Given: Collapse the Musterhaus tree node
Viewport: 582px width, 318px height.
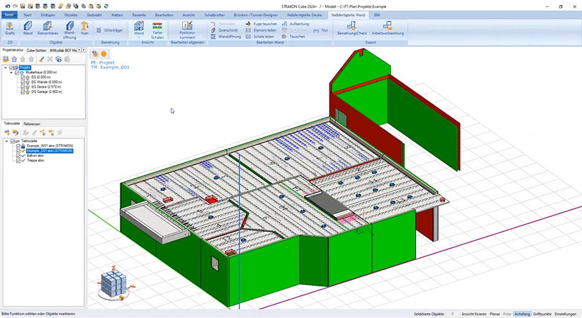Looking at the screenshot, I should tap(12, 73).
